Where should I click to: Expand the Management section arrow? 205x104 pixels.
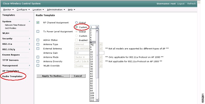coord(29,65)
